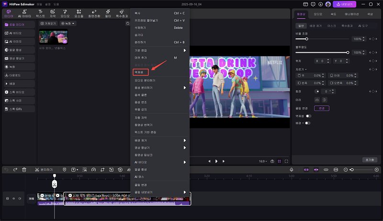Viewport: 383px width, 221px height.
Task: Take a preview snapshot with the camera icon
Action: [x=272, y=162]
